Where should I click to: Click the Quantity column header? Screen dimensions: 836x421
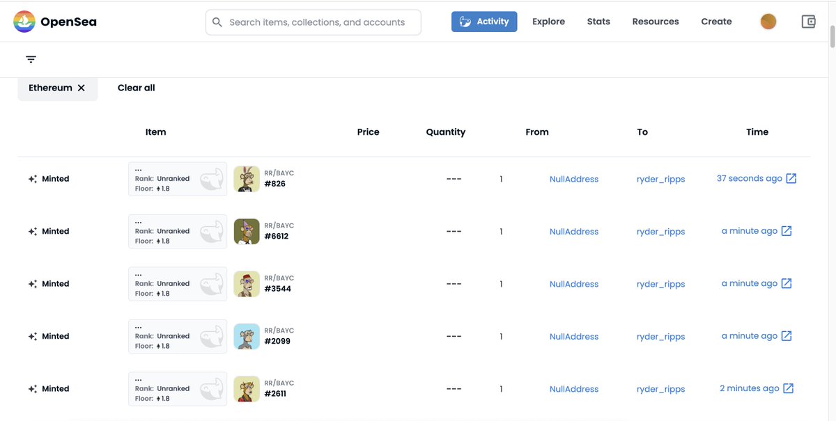[446, 132]
